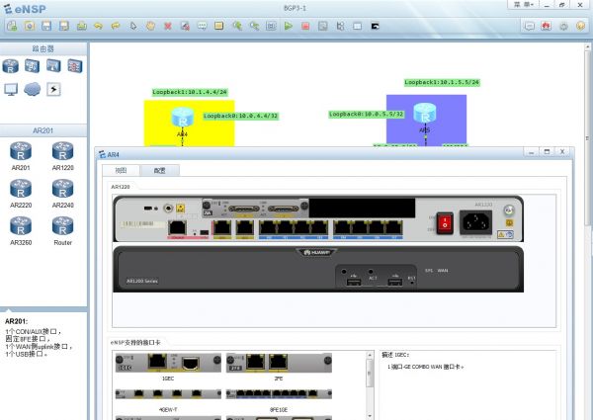Stop devices with the red stop icon

(305, 26)
